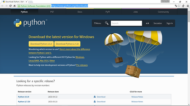
Task: Follow the Mac OS X link
Action: [44, 61]
